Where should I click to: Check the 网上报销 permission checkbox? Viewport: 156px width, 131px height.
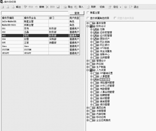95,42
